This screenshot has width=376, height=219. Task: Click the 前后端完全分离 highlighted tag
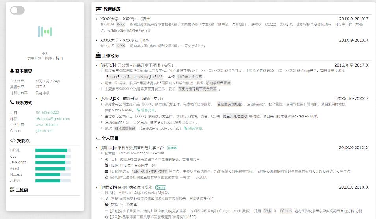coord(190,77)
